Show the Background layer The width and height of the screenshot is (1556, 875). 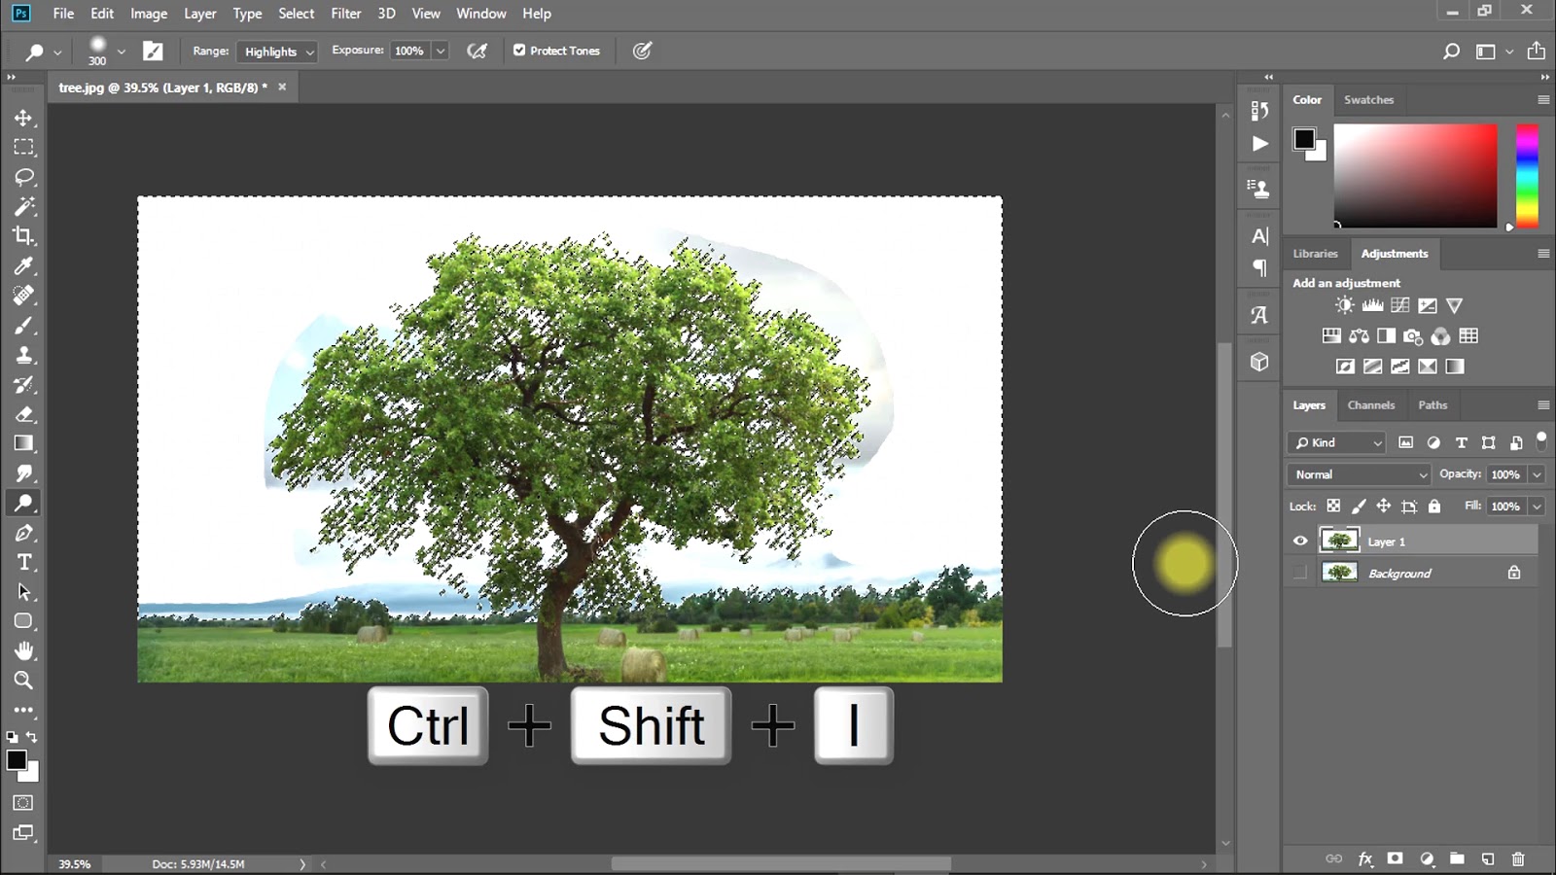1300,573
